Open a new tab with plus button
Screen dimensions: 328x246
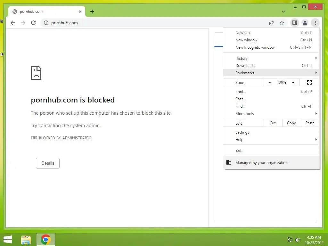[92, 12]
